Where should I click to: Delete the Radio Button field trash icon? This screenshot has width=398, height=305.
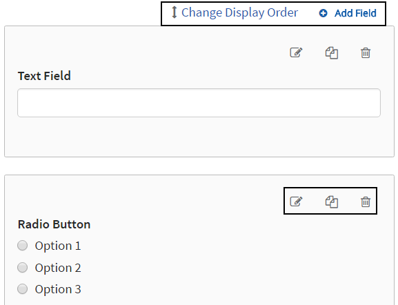pyautogui.click(x=366, y=202)
